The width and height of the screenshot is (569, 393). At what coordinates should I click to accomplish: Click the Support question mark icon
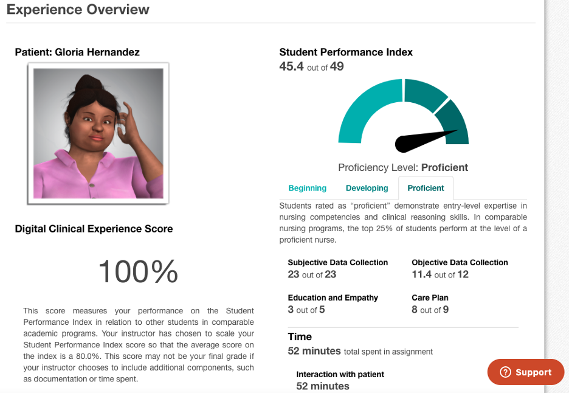[505, 372]
